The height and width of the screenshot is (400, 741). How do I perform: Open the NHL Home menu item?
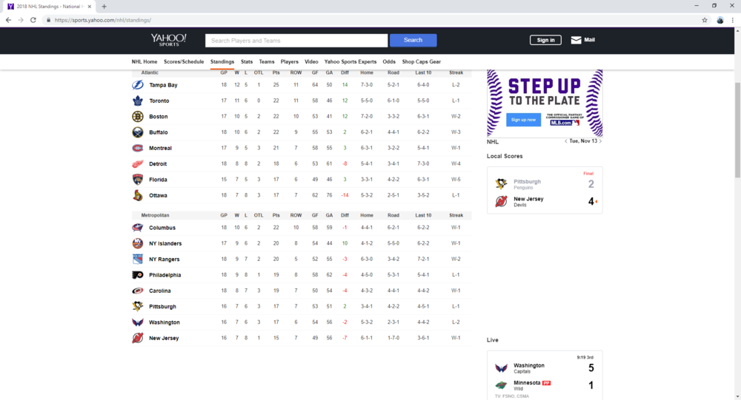(144, 62)
